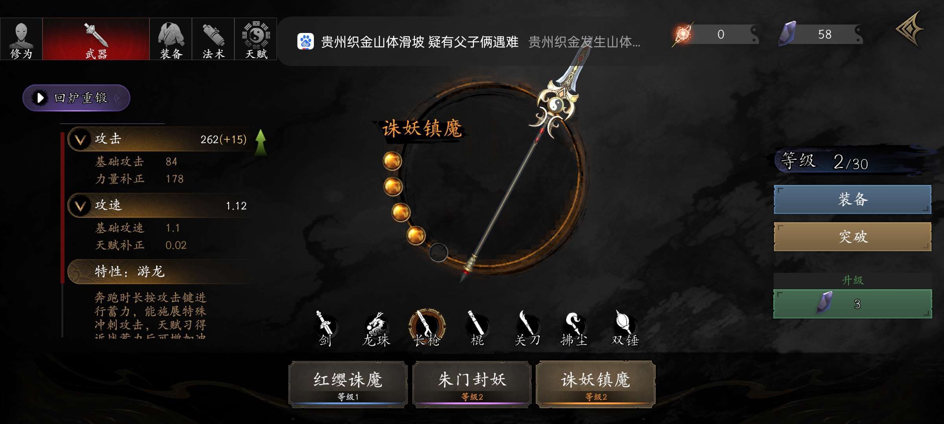Select the 棍 staff weapon icon

(477, 328)
